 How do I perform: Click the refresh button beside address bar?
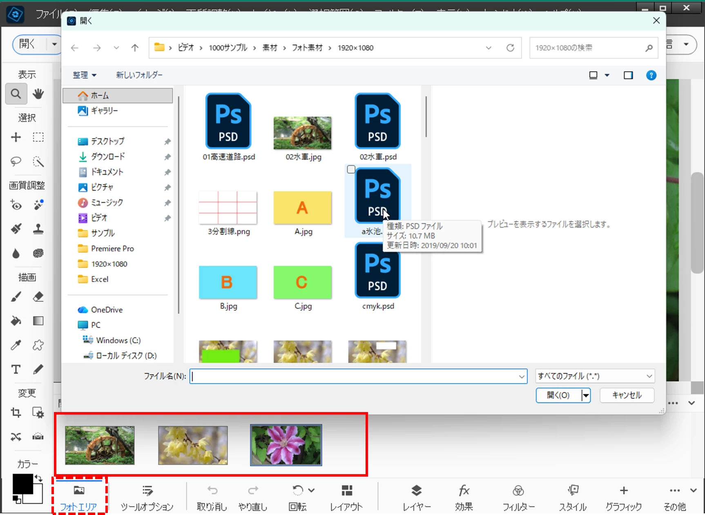(511, 48)
